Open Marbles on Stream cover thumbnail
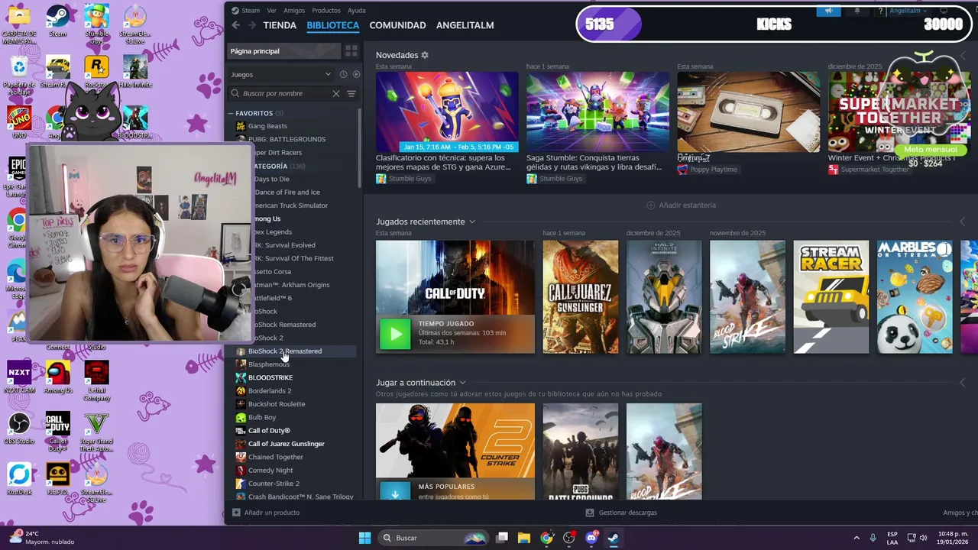 [x=915, y=297]
